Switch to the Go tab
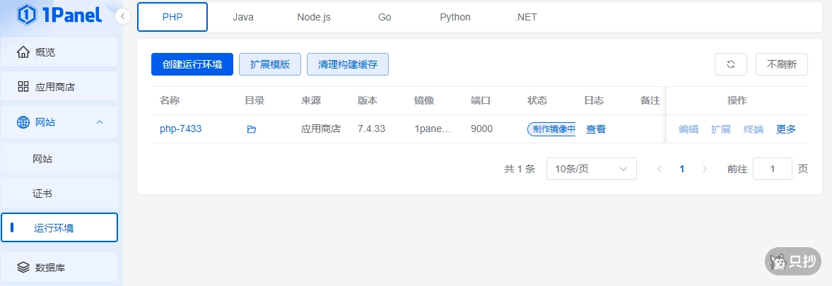The width and height of the screenshot is (832, 286). pyautogui.click(x=385, y=17)
